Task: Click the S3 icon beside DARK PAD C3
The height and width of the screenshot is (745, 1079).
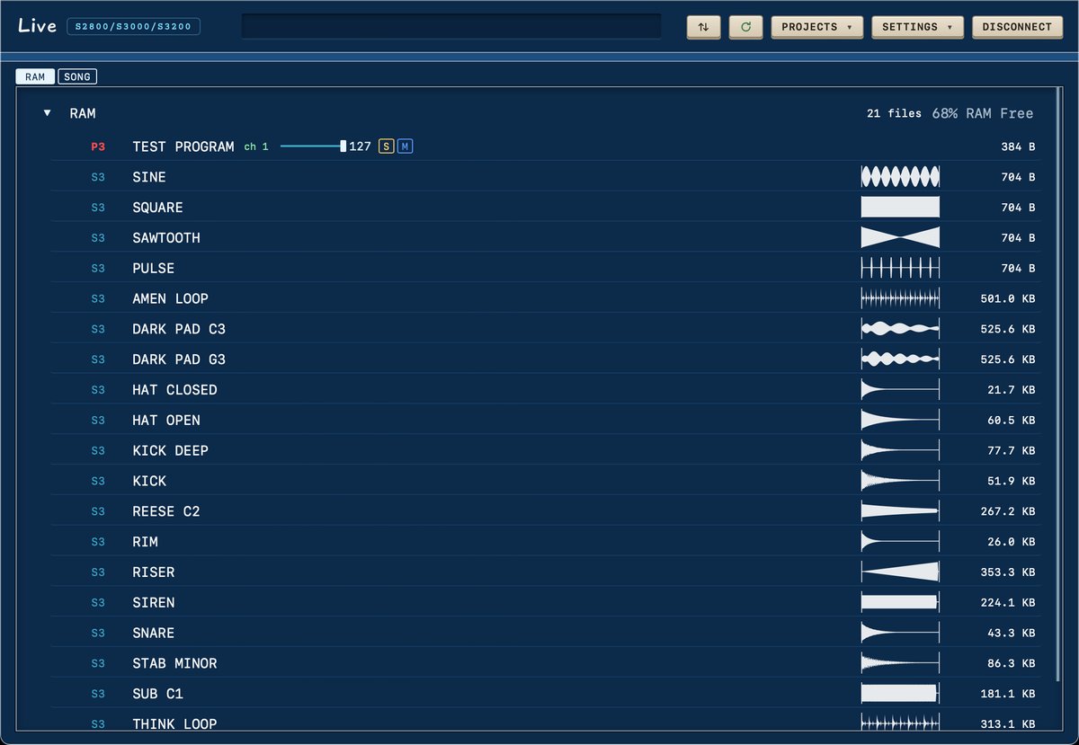Action: pyautogui.click(x=98, y=329)
